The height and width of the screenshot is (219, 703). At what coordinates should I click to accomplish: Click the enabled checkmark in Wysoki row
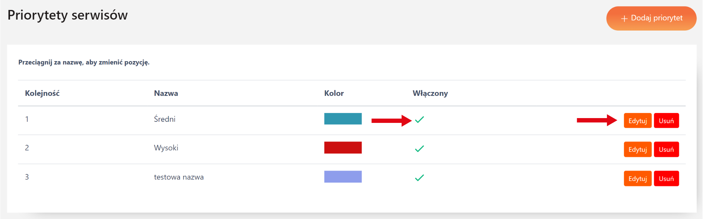tap(419, 149)
